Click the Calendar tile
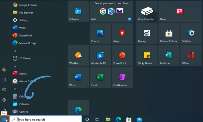Screen dimensions: 203x122 [x=78, y=11]
